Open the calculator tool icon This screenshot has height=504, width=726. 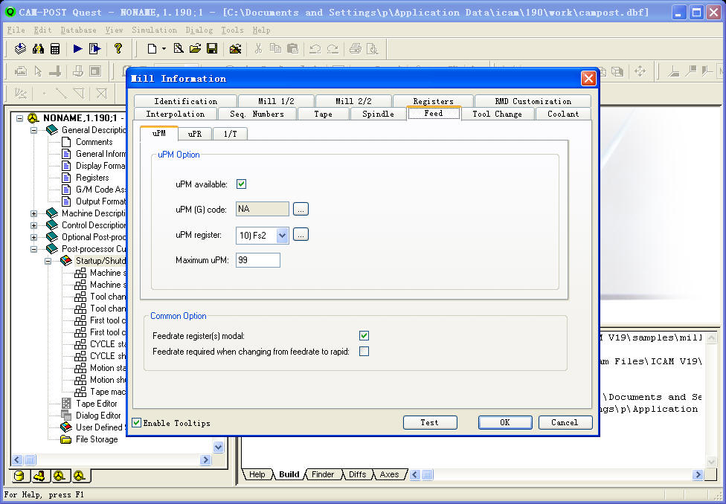click(x=55, y=48)
